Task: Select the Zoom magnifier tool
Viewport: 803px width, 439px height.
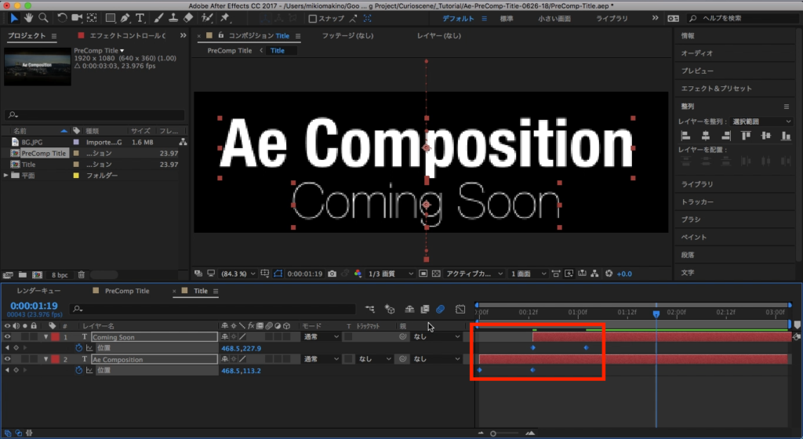Action: coord(44,18)
